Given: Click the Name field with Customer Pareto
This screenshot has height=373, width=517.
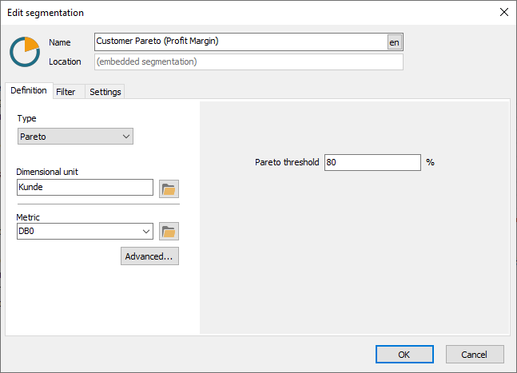Looking at the screenshot, I should [241, 42].
